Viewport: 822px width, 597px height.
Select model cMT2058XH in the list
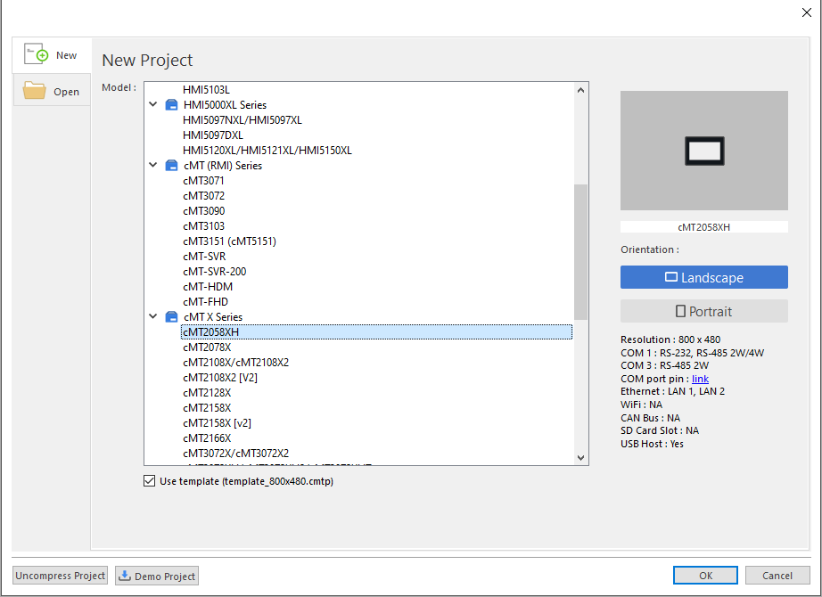(376, 332)
